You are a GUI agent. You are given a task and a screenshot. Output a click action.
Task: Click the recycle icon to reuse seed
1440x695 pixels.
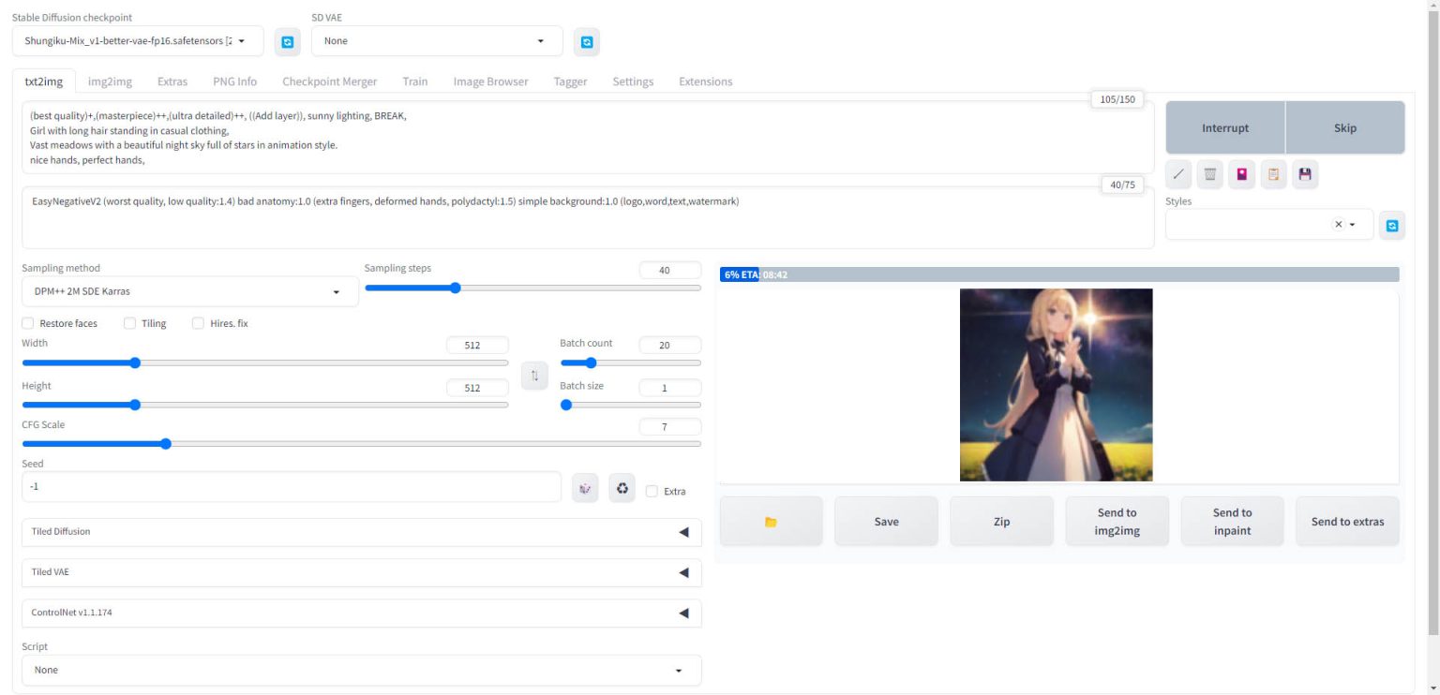(622, 488)
